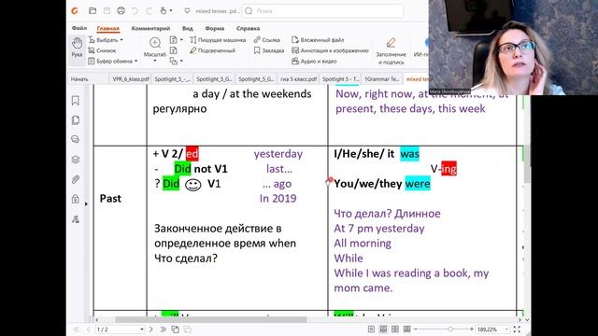
Task: Click the Print icon in quick access toolbar
Action: [x=121, y=10]
